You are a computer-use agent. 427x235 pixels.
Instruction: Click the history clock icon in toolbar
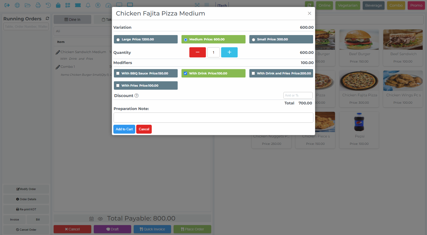pos(48,5)
